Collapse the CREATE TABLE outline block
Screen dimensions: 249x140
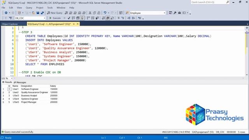point(17,36)
